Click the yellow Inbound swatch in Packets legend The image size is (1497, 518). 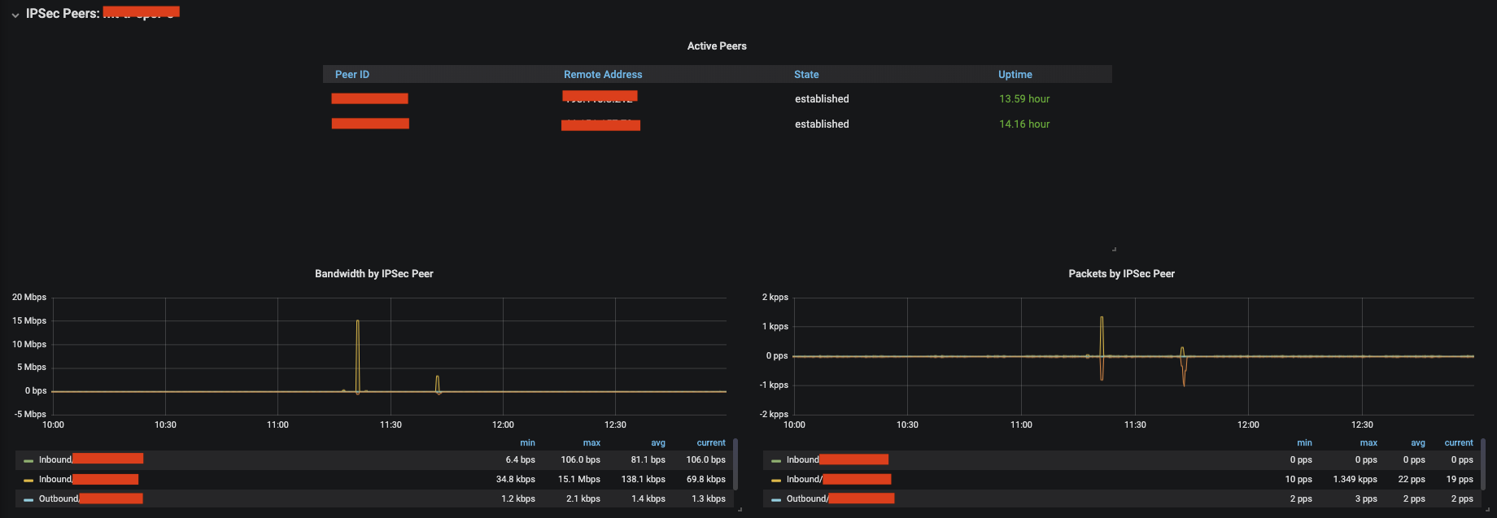pyautogui.click(x=776, y=480)
